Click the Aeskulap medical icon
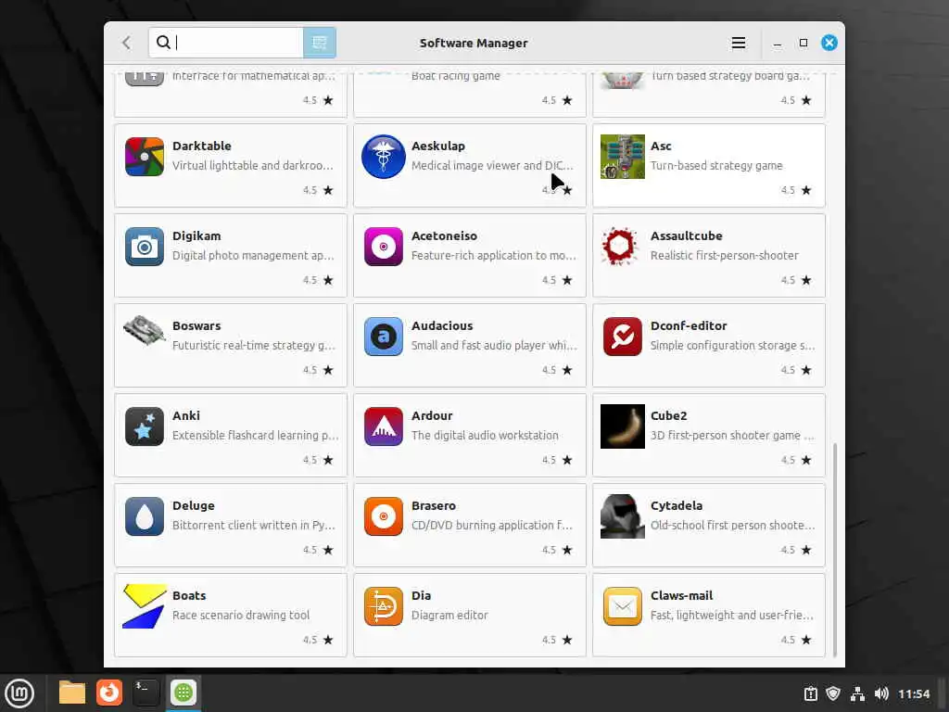This screenshot has height=712, width=949. point(383,157)
